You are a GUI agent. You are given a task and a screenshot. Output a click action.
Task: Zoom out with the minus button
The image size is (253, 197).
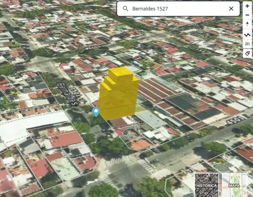click(x=247, y=15)
